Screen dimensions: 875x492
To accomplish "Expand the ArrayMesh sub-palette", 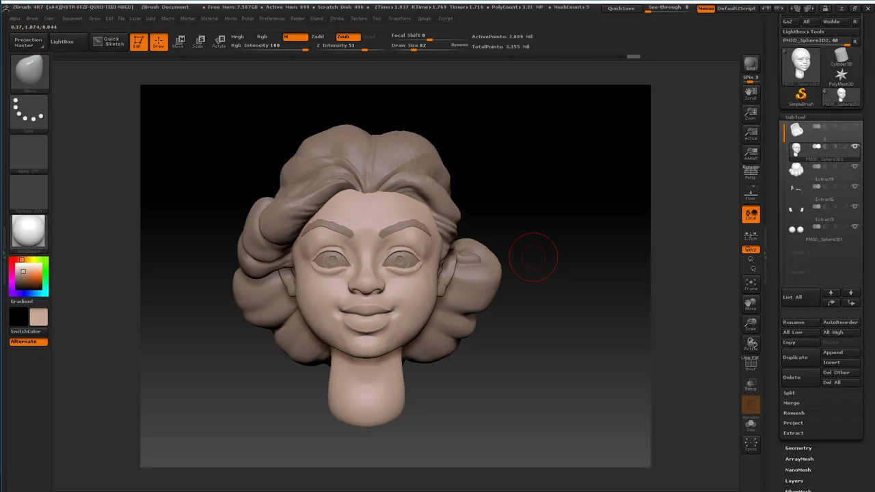I will [x=799, y=459].
